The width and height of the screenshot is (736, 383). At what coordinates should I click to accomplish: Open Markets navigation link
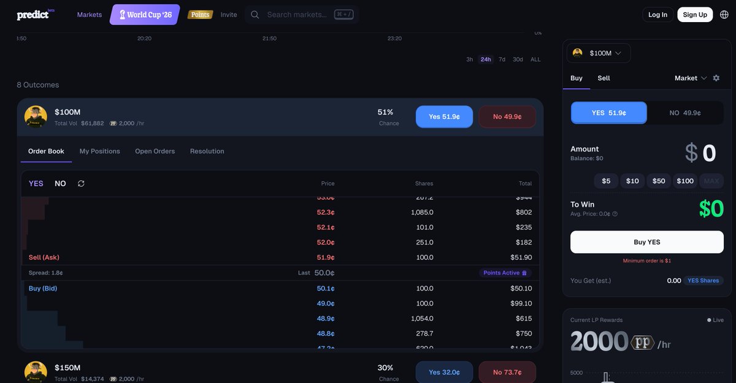click(90, 15)
